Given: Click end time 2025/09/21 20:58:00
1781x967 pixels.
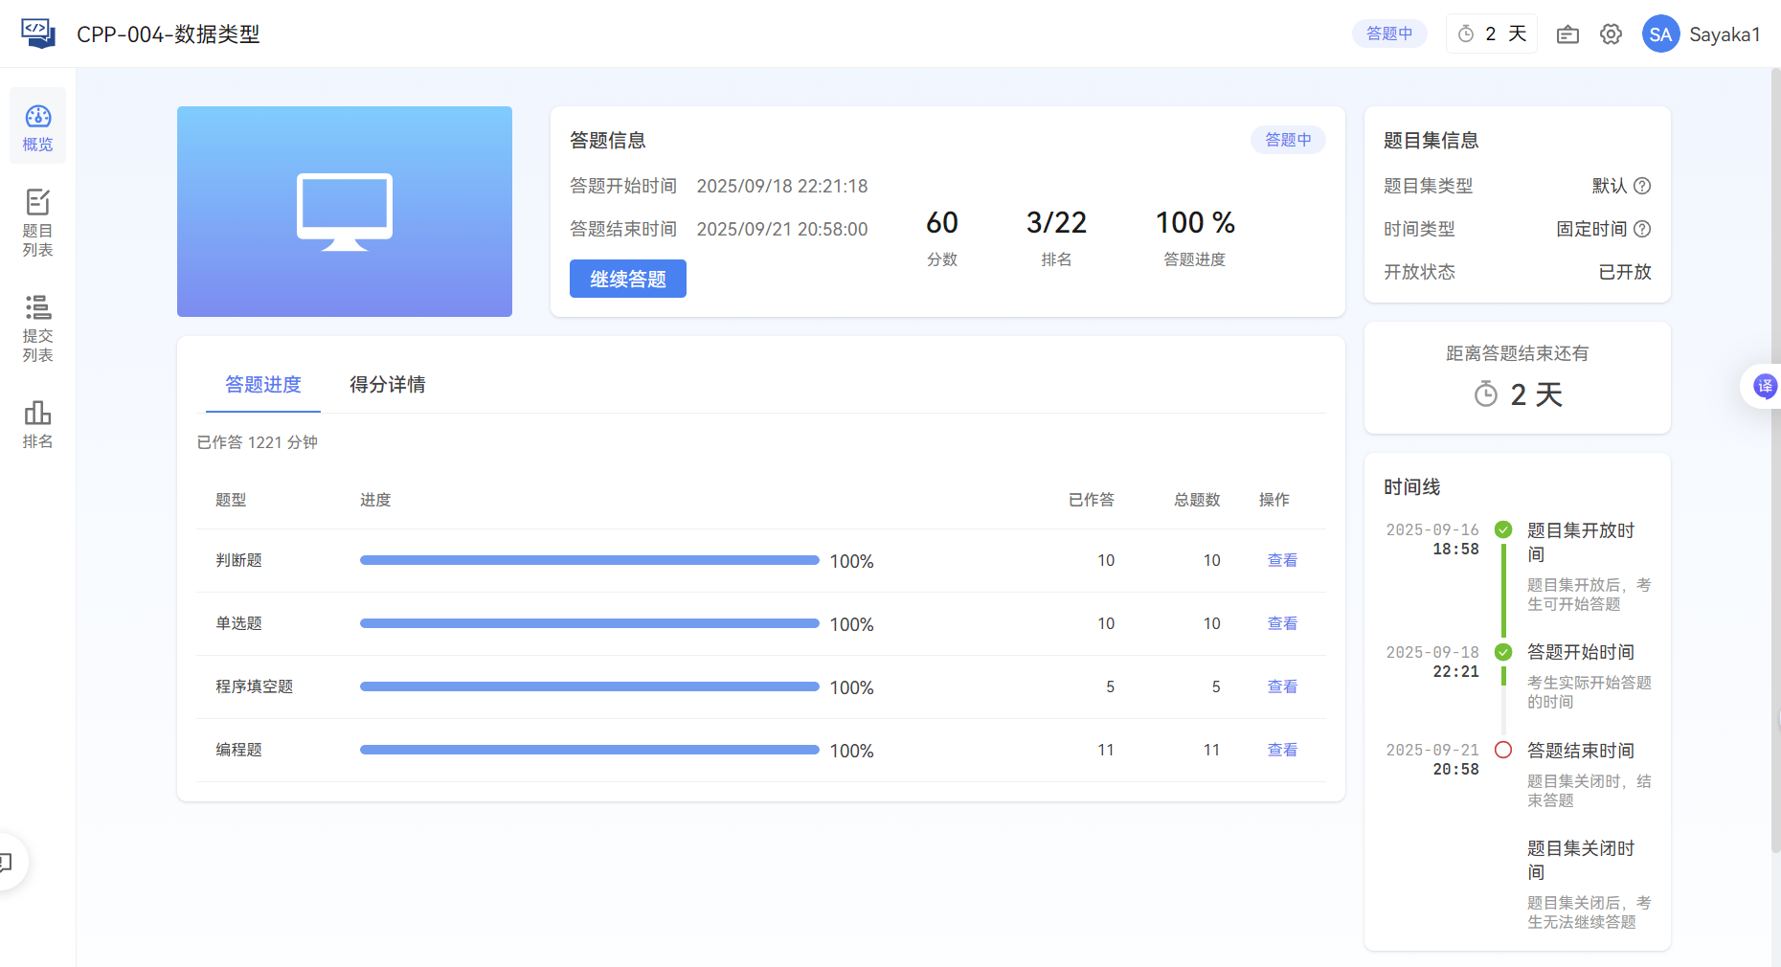Looking at the screenshot, I should pyautogui.click(x=782, y=229).
